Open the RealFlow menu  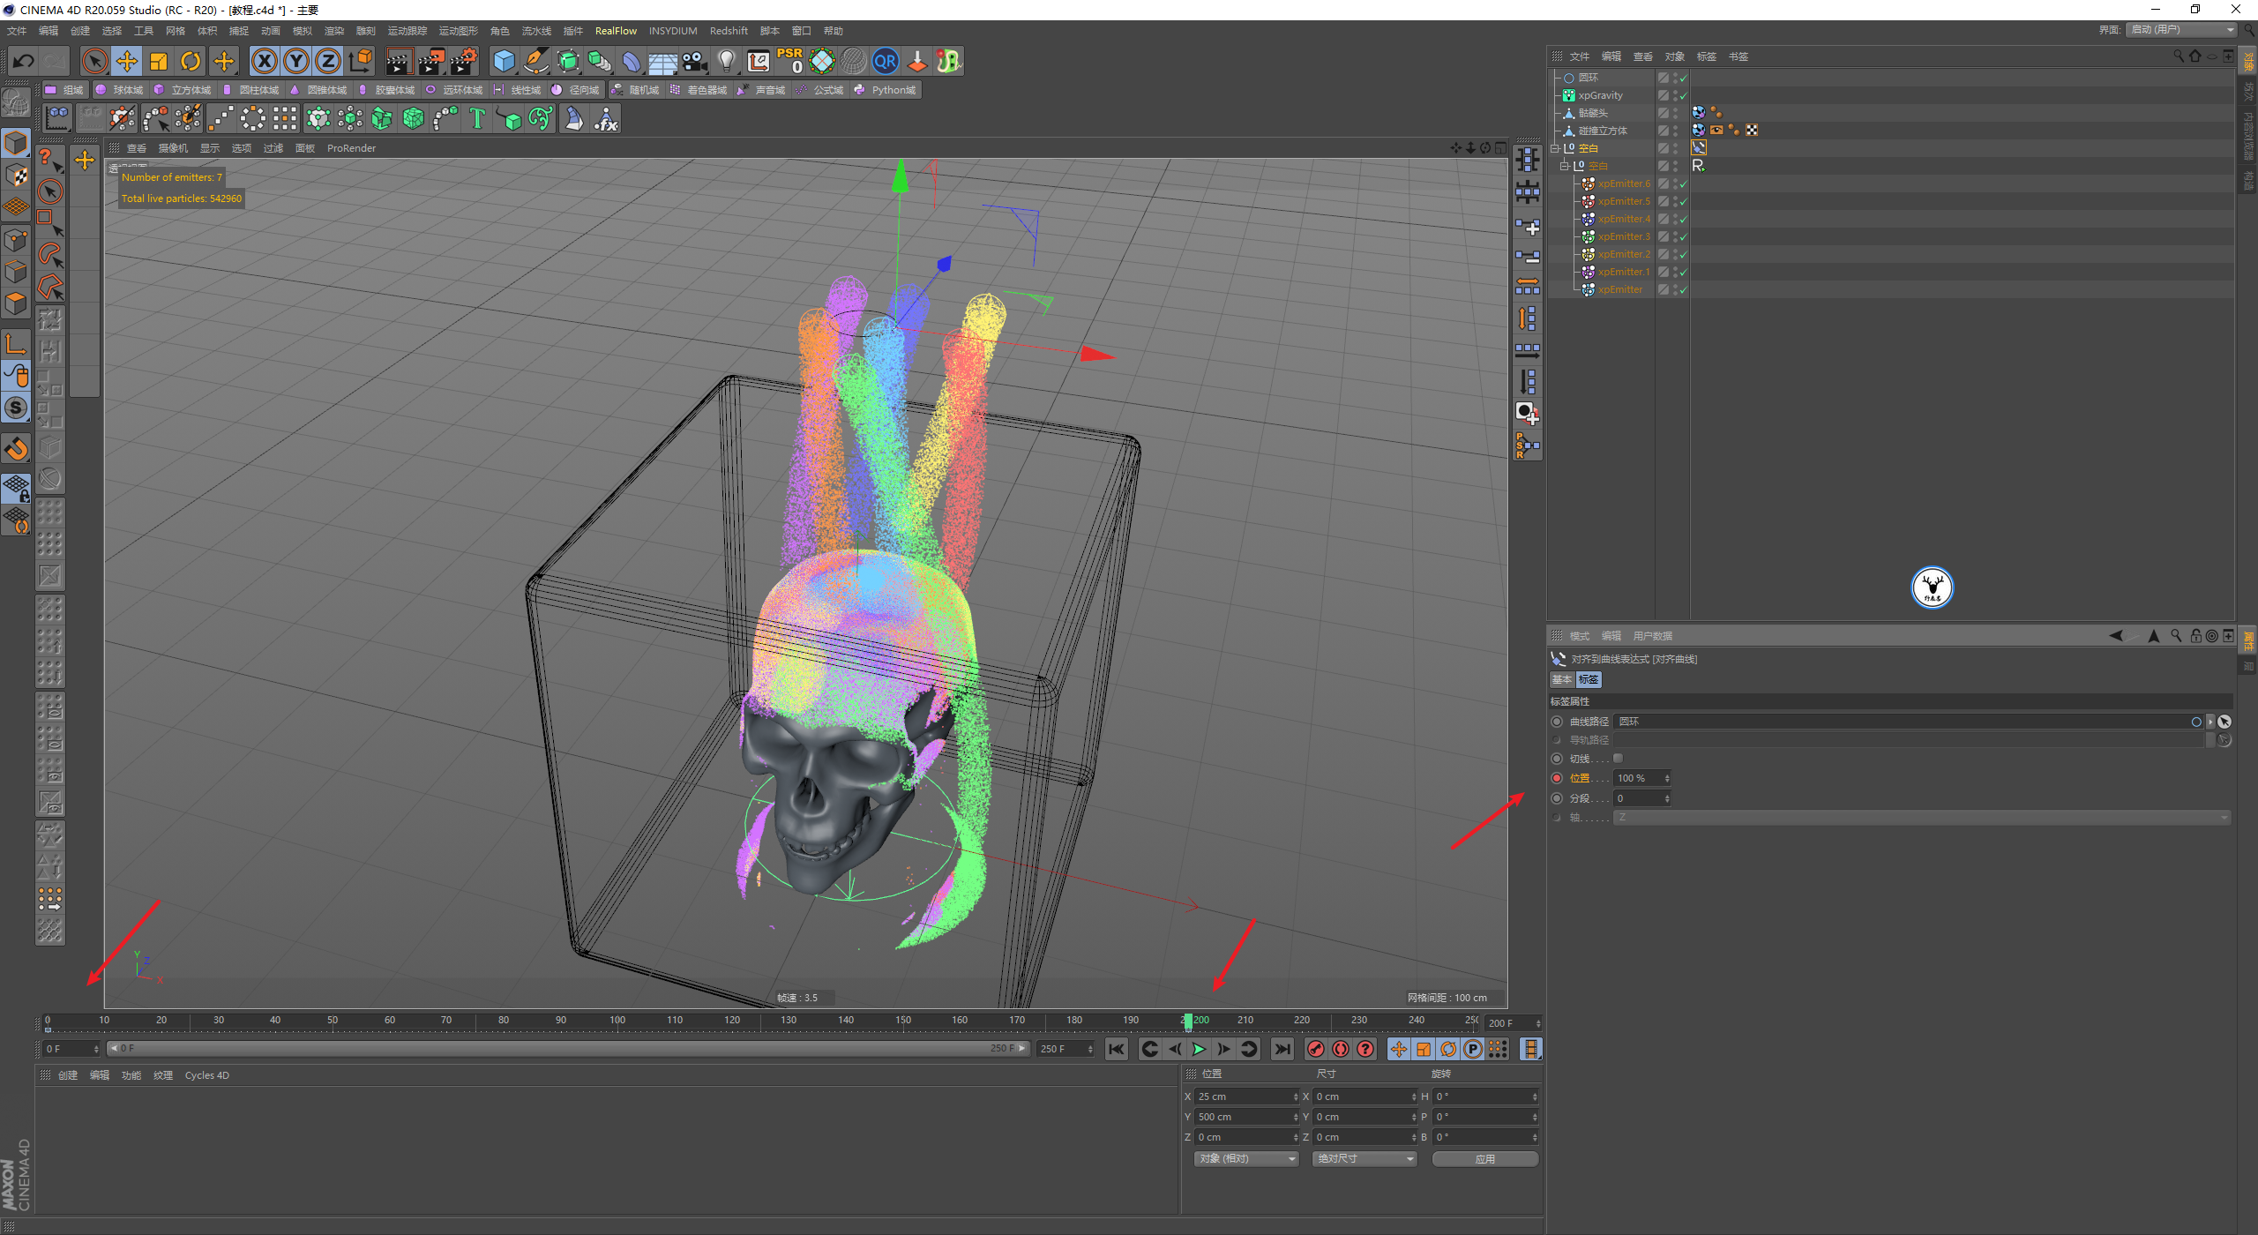tap(616, 31)
